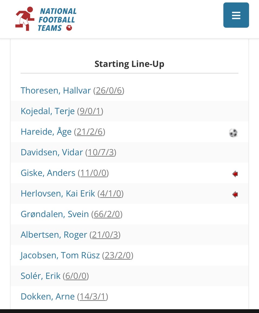Viewport: 259px width, 313px height.
Task: Open the hamburger menu button
Action: click(236, 15)
